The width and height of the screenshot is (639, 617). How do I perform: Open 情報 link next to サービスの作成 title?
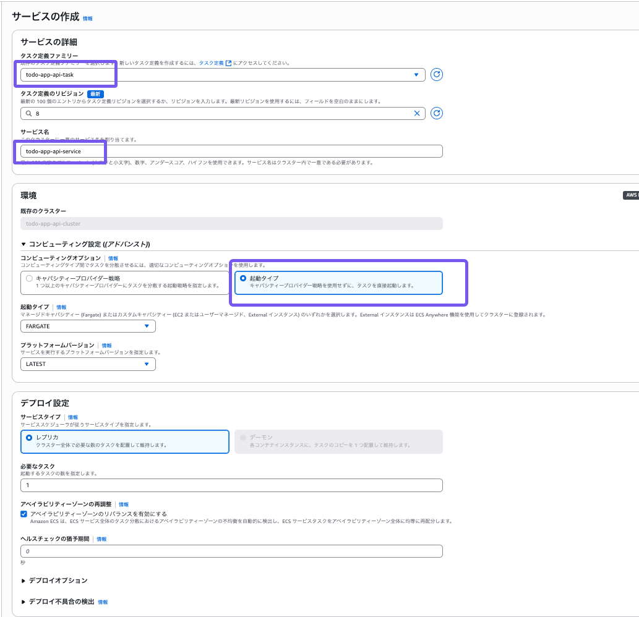[x=88, y=19]
